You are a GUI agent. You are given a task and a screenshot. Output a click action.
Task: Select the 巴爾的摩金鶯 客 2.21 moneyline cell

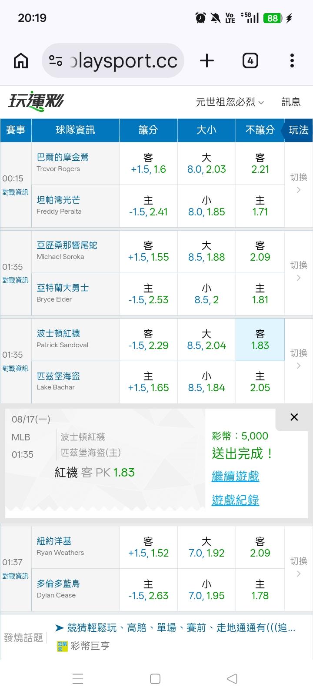click(260, 164)
